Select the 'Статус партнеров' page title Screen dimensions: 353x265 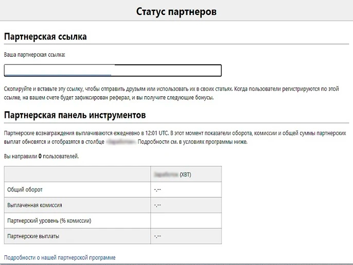(x=177, y=11)
